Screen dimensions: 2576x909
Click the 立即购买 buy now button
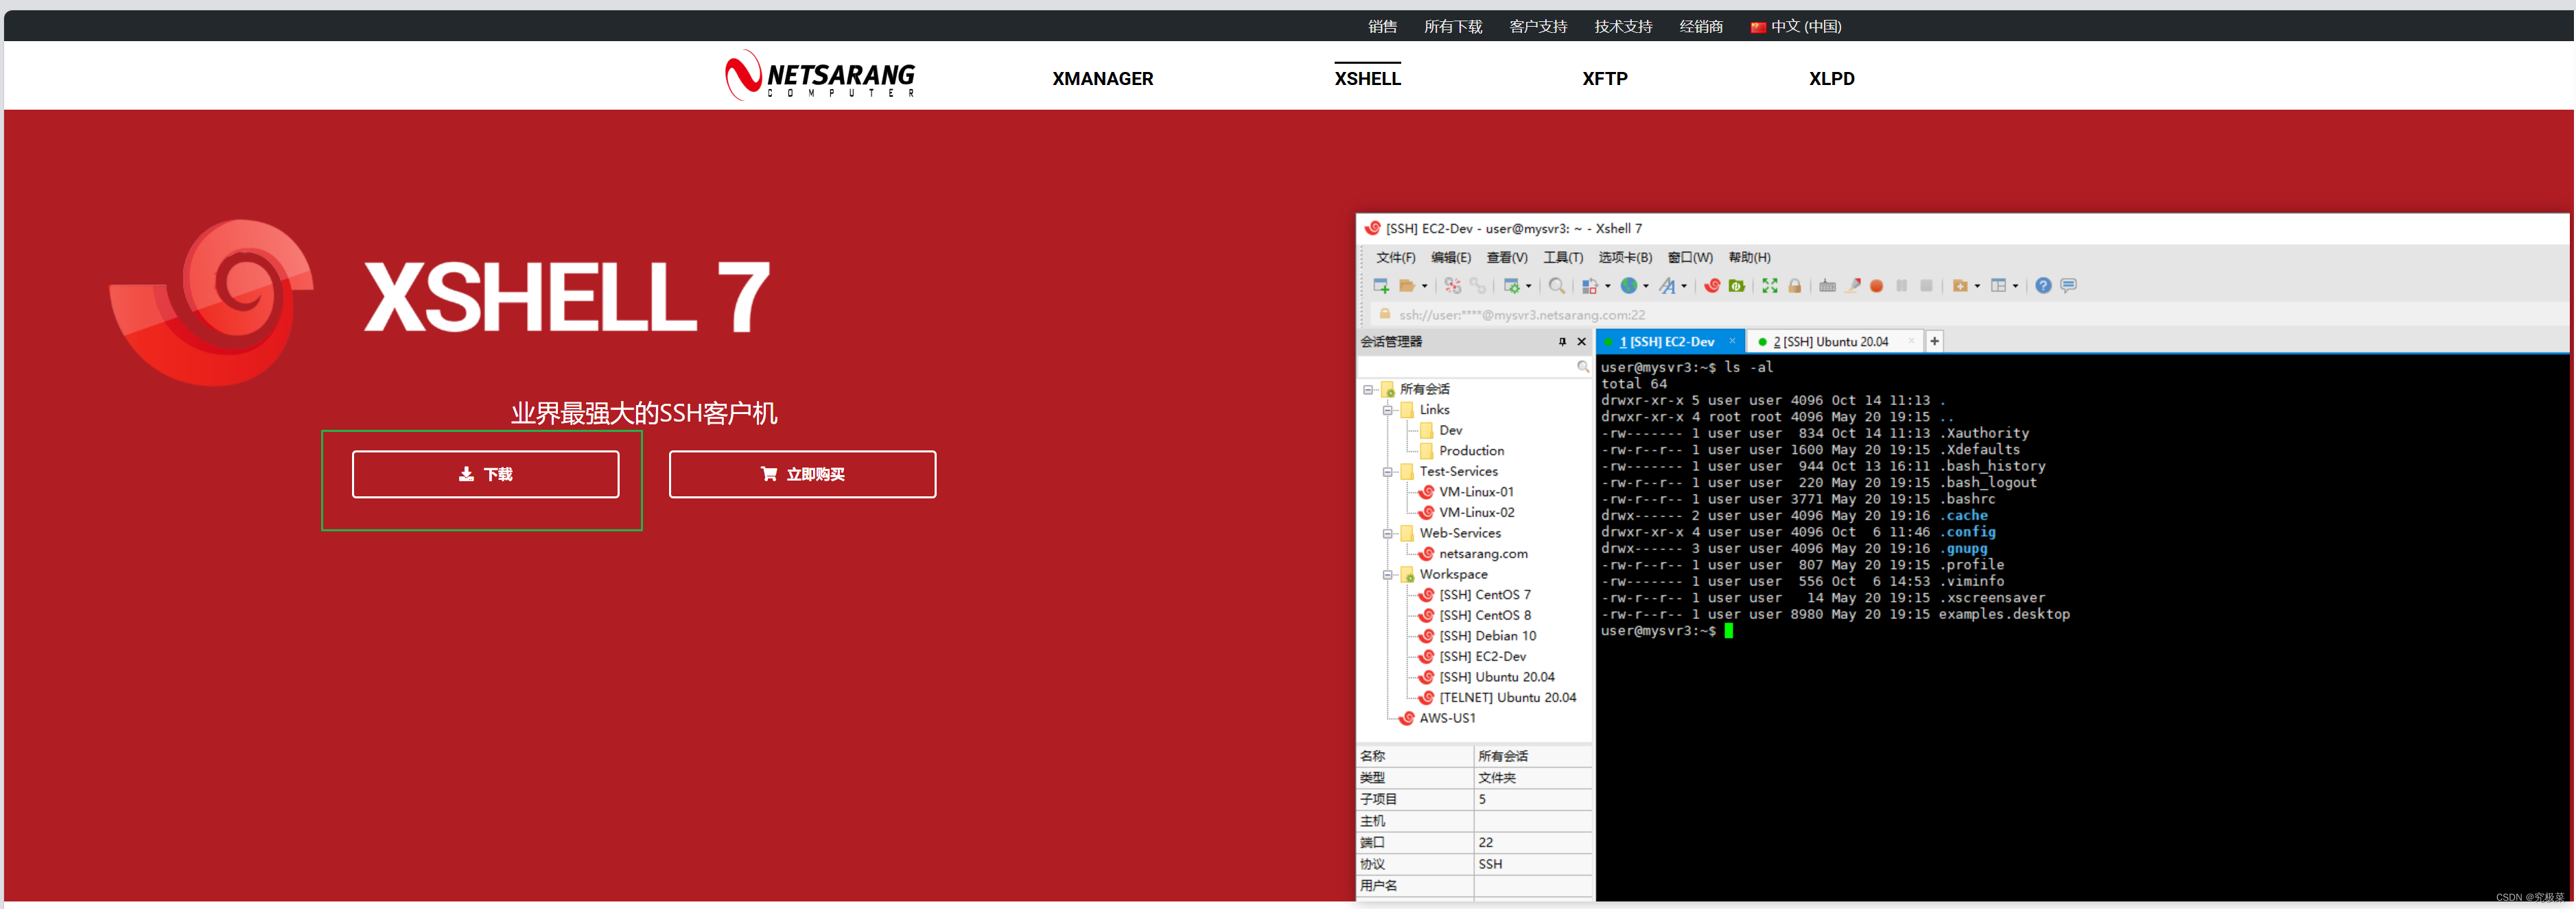(802, 474)
